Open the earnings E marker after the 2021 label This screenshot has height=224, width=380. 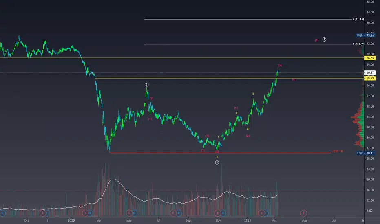click(x=261, y=213)
